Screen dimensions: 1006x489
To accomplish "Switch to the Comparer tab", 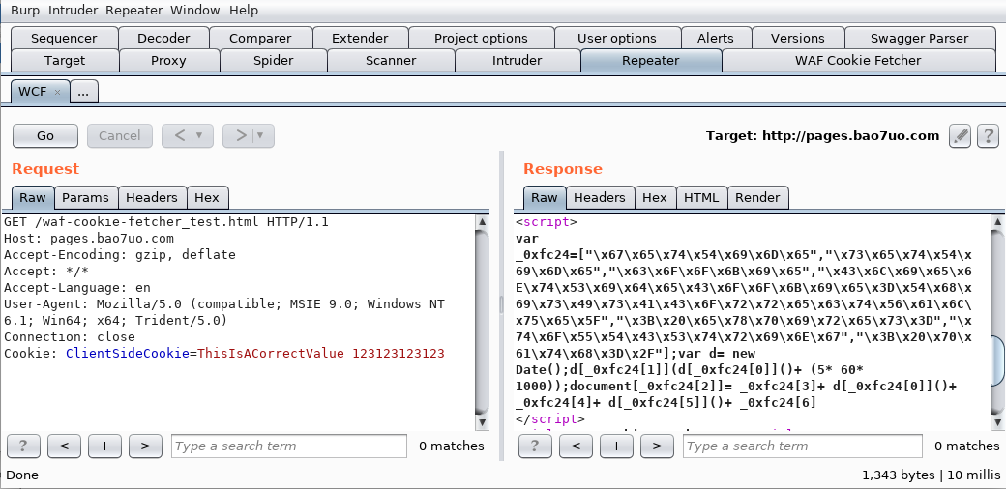I will [x=260, y=38].
